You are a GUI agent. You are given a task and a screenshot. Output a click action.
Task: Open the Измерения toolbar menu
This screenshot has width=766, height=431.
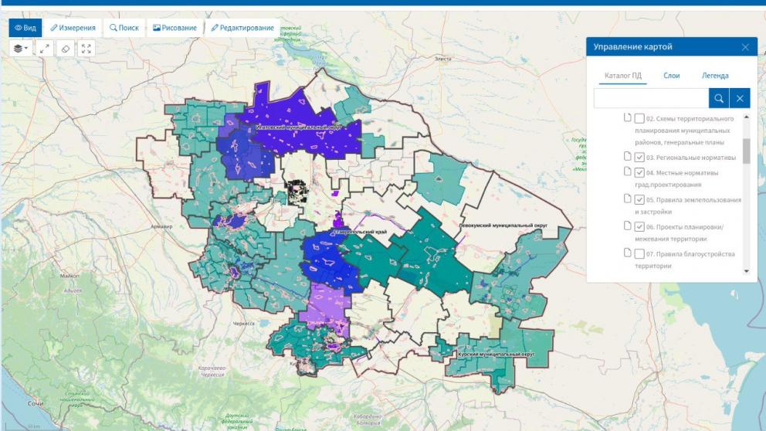point(73,28)
